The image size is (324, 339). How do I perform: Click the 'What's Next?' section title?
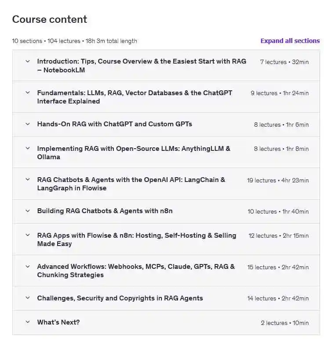click(58, 322)
